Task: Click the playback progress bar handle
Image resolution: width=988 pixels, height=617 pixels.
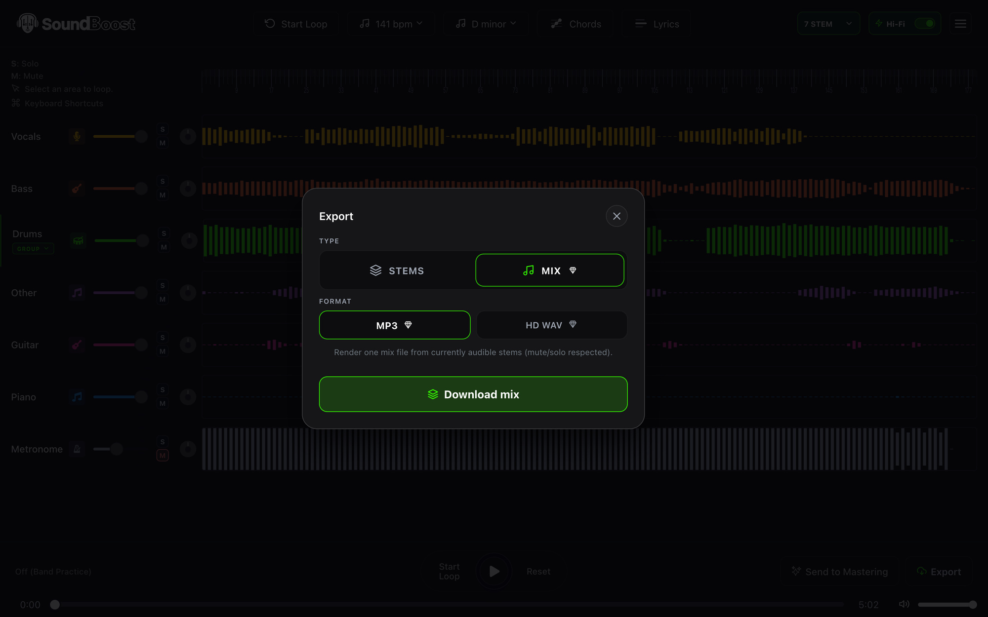Action: (x=55, y=604)
